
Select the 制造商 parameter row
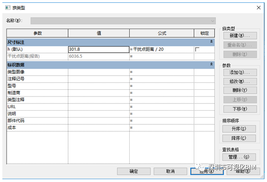click(x=111, y=93)
